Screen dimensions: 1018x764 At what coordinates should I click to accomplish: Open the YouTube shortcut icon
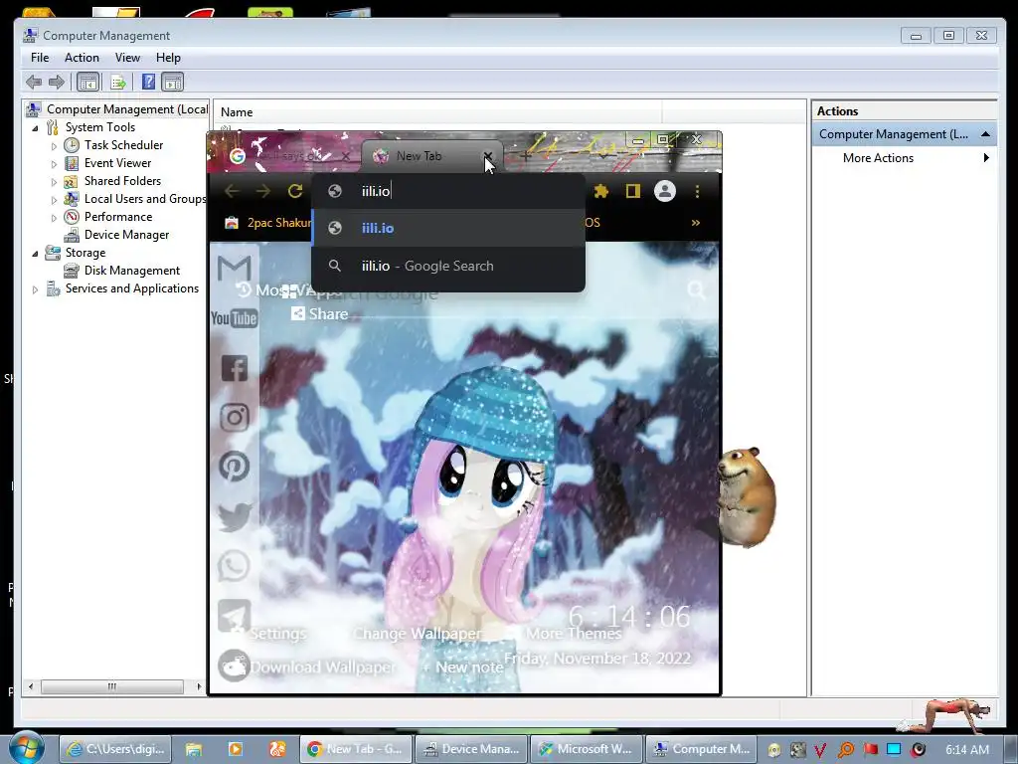click(234, 318)
